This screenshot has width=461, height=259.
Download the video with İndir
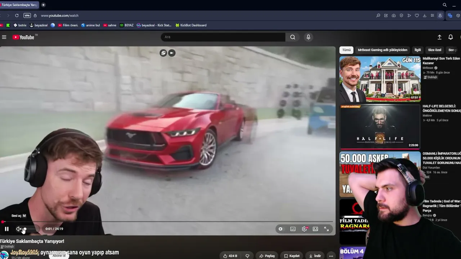(315, 256)
